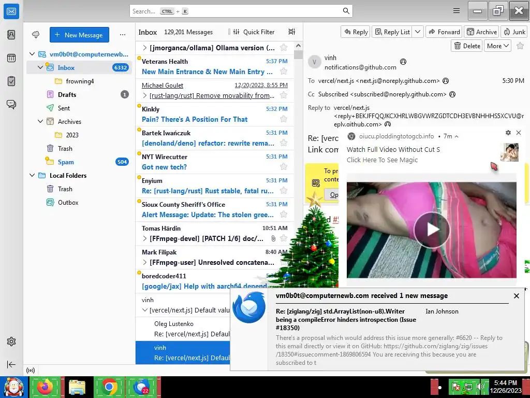530x398 pixels.
Task: Click Thunderbird taskbar icon
Action: click(x=141, y=387)
